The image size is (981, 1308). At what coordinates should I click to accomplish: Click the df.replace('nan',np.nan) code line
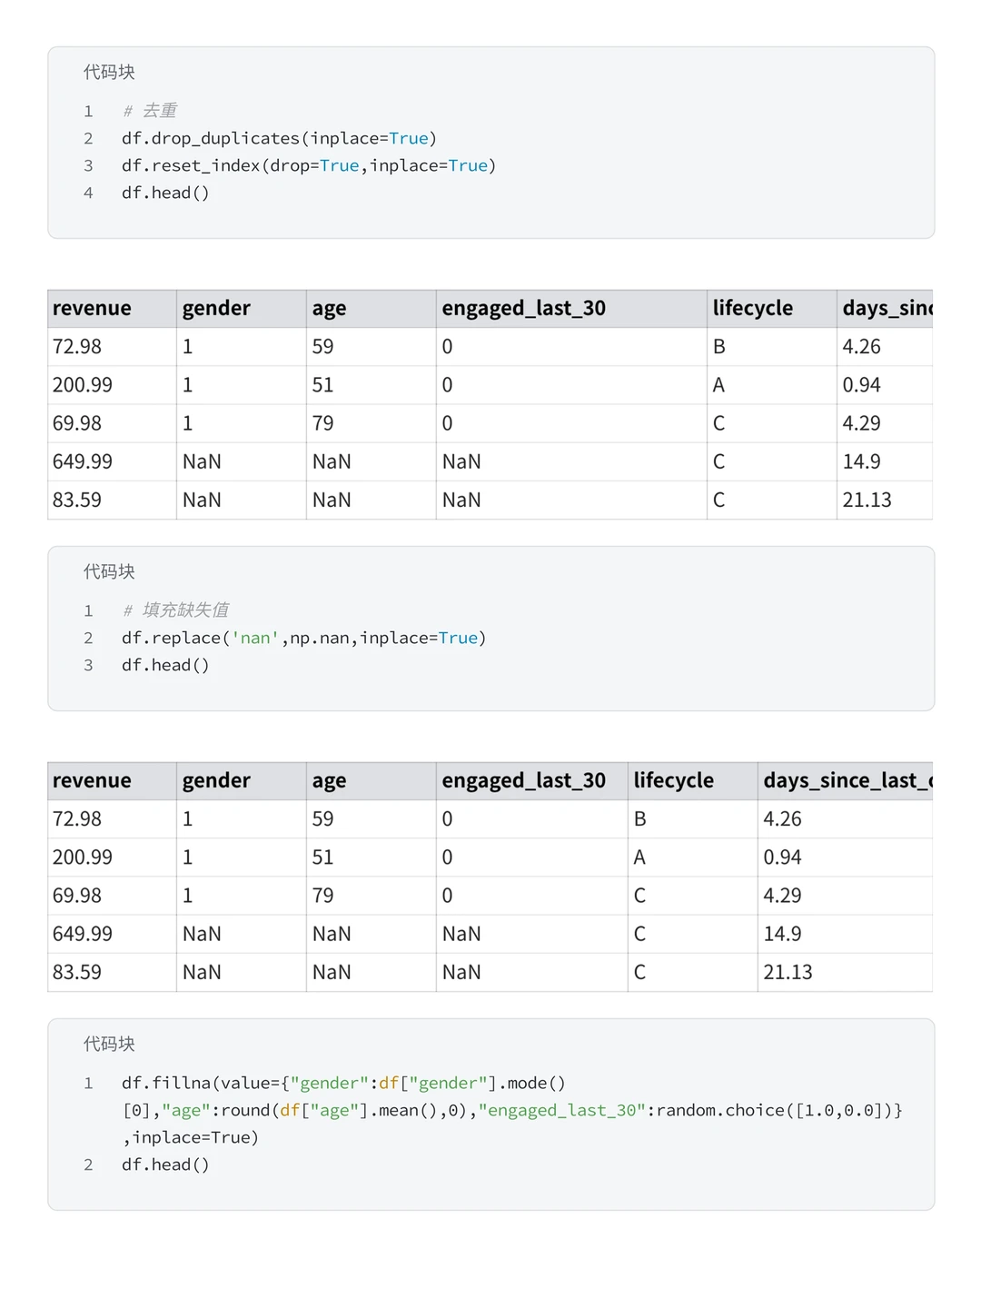(303, 638)
